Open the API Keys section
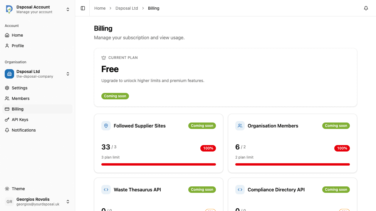The height and width of the screenshot is (211, 376). (19, 120)
